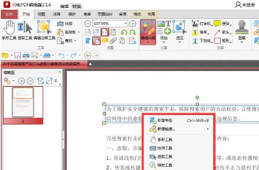259x170 pixels.
Task: Click the 未登录 login link
Action: [245, 5]
